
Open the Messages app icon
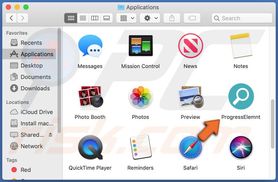point(90,46)
